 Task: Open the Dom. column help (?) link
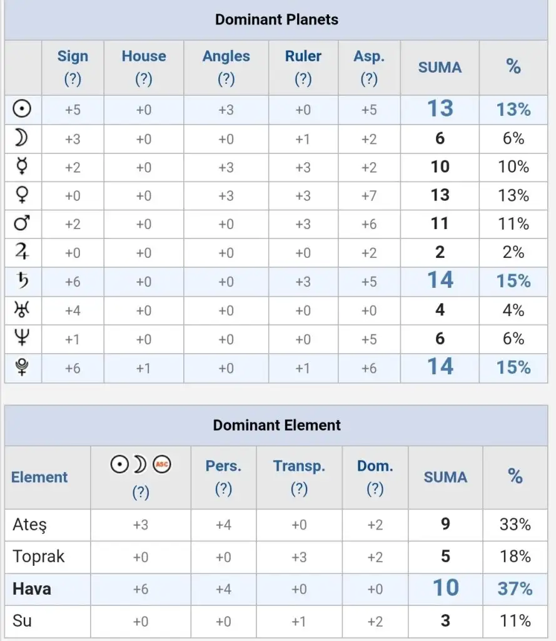(x=375, y=489)
